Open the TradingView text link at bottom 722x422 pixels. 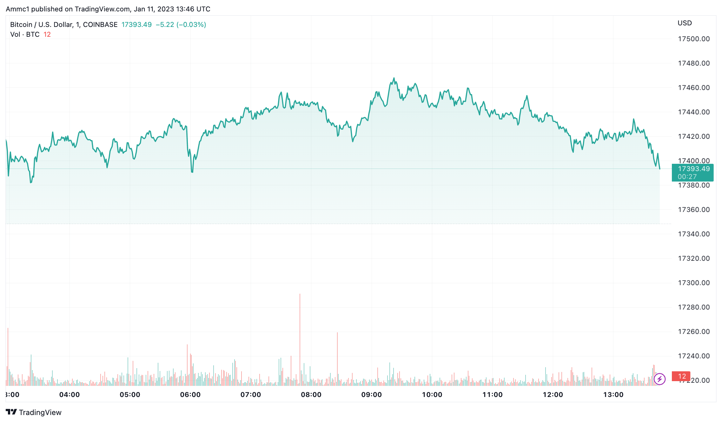[40, 412]
